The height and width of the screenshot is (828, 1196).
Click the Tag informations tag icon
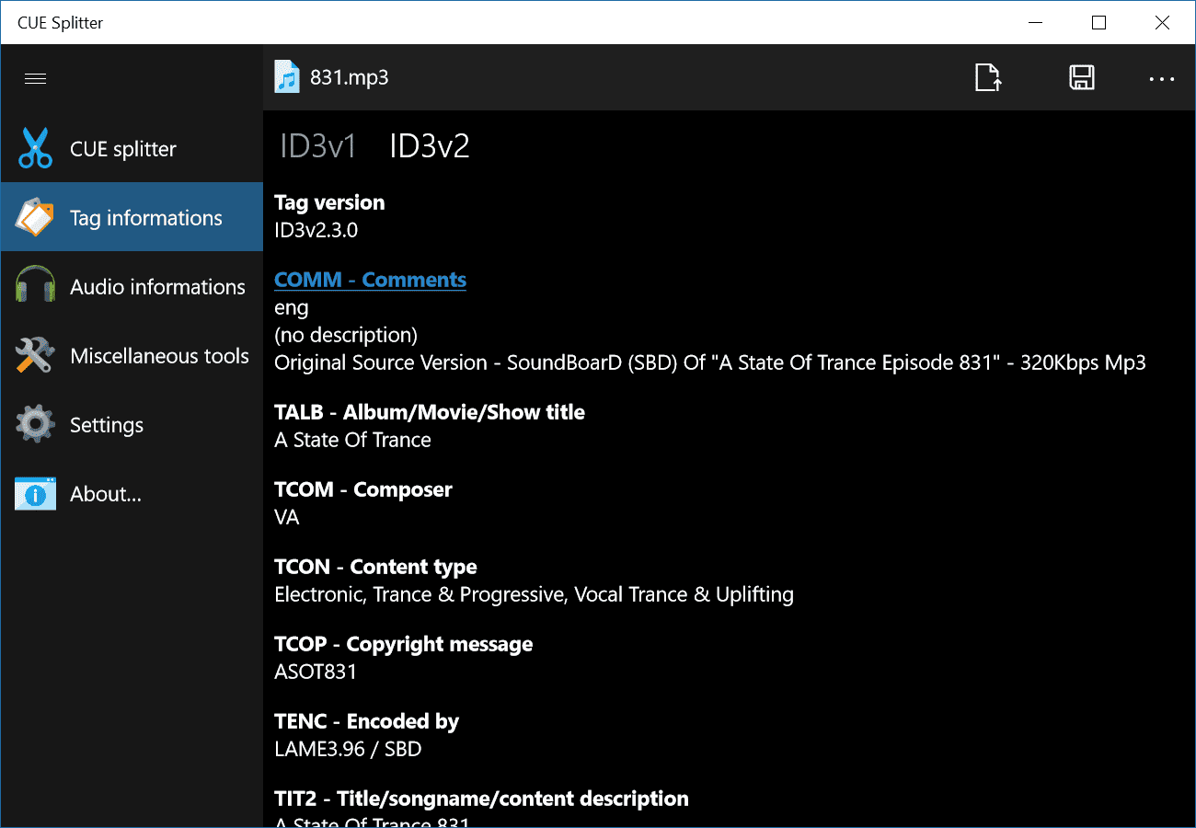(x=35, y=217)
